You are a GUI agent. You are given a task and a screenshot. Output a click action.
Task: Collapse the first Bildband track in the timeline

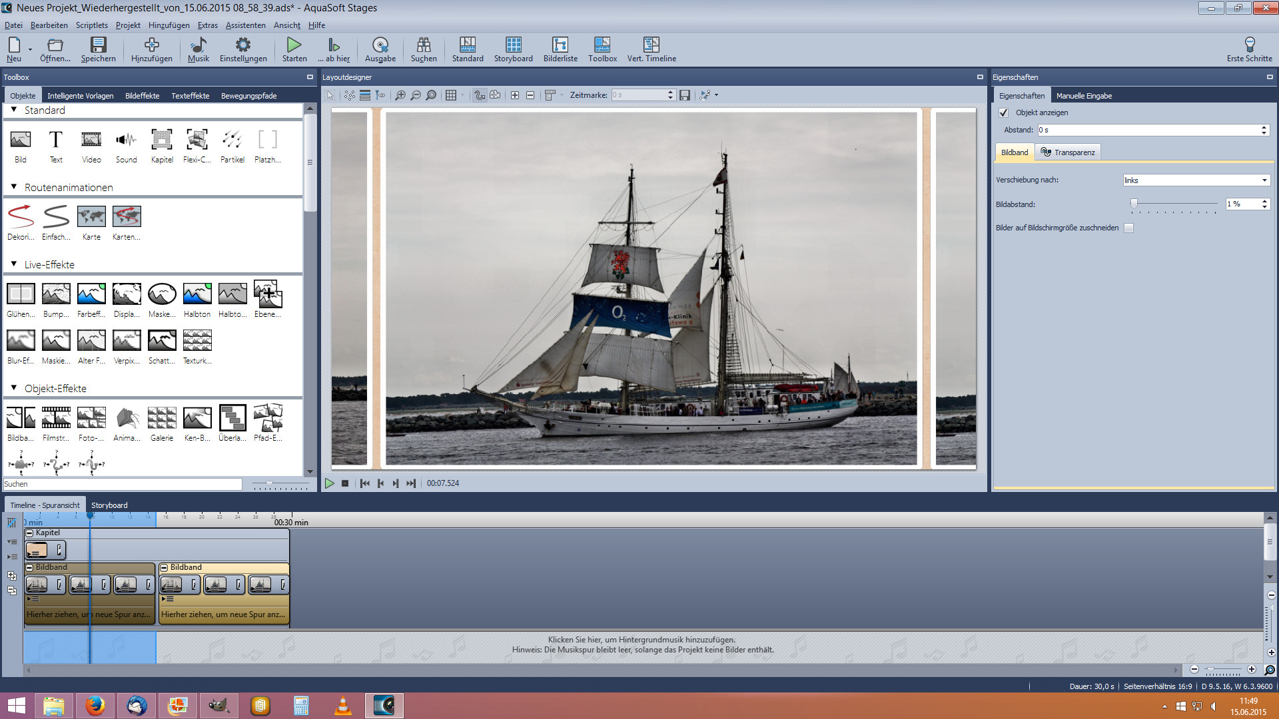click(29, 568)
